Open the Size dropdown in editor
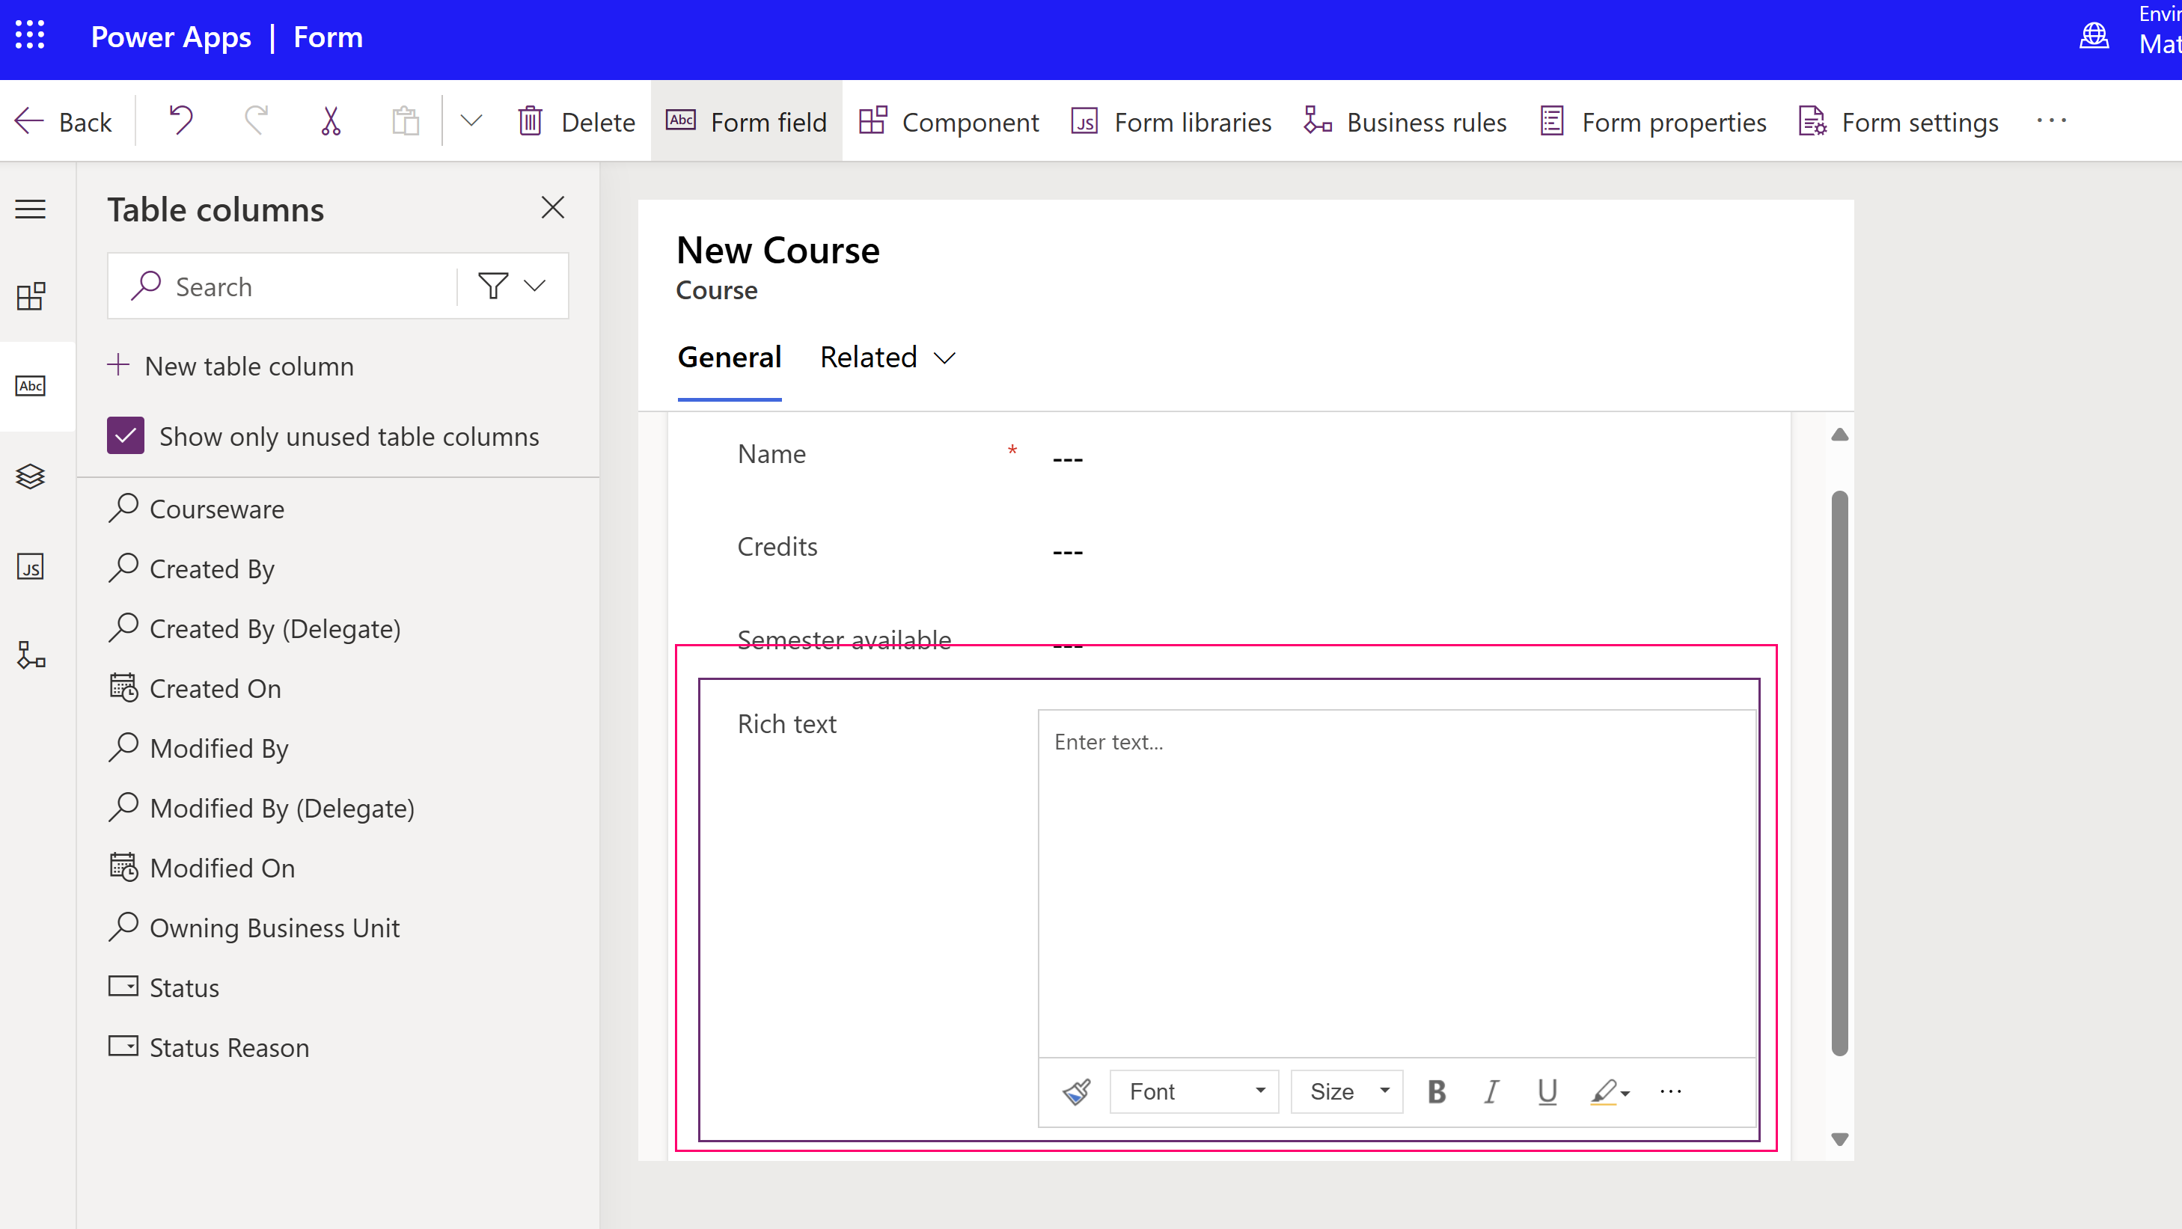The width and height of the screenshot is (2182, 1229). 1347,1091
